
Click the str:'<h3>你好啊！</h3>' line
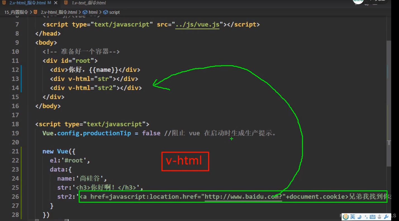100,187
